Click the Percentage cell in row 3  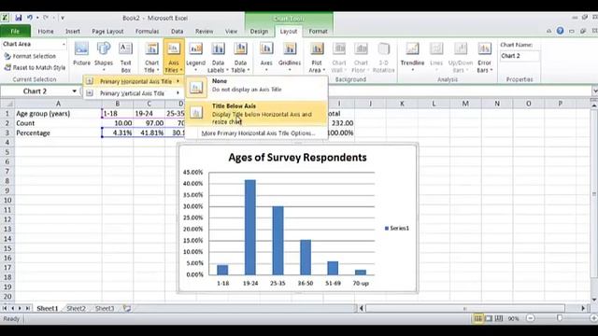[x=58, y=133]
